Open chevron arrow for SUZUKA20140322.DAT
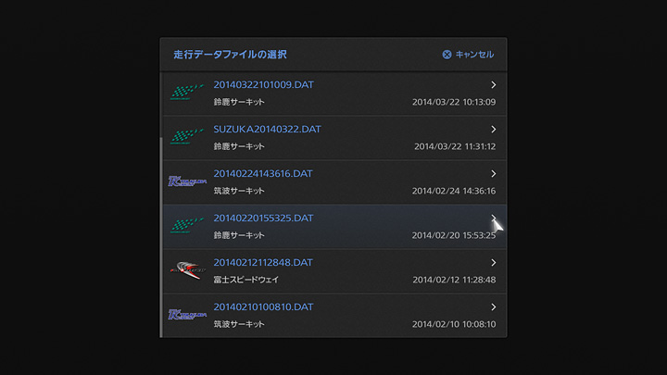Viewport: 667px width, 375px height. pos(494,130)
